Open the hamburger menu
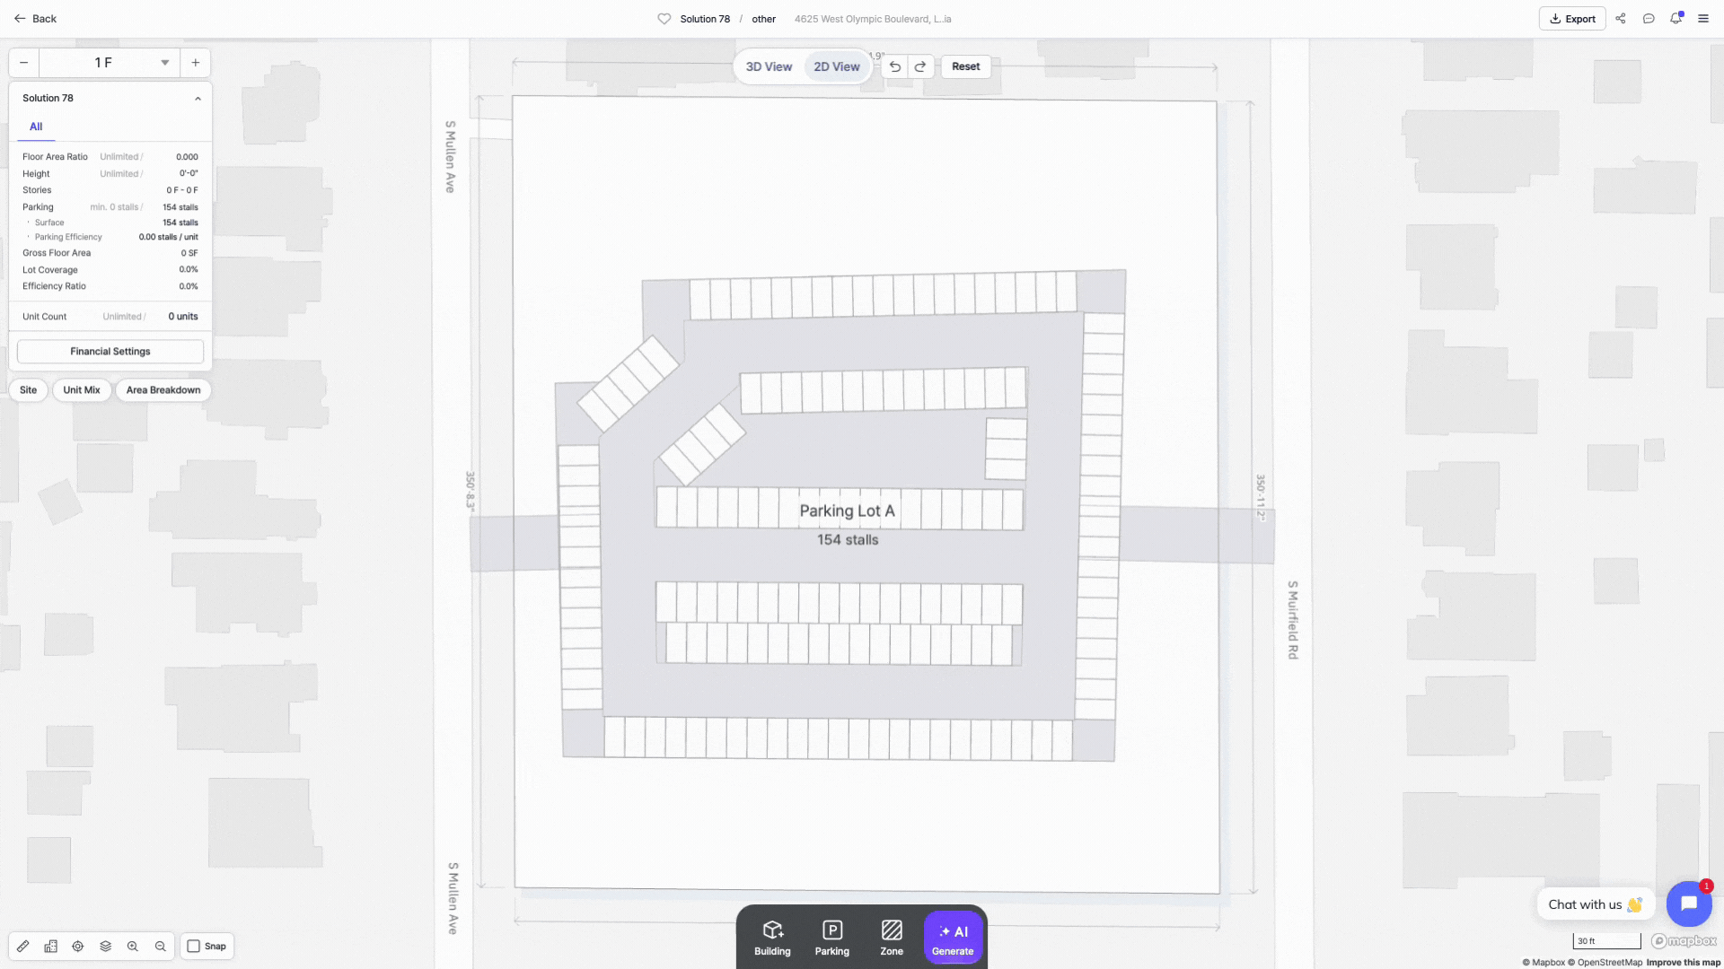This screenshot has width=1724, height=969. click(x=1703, y=19)
